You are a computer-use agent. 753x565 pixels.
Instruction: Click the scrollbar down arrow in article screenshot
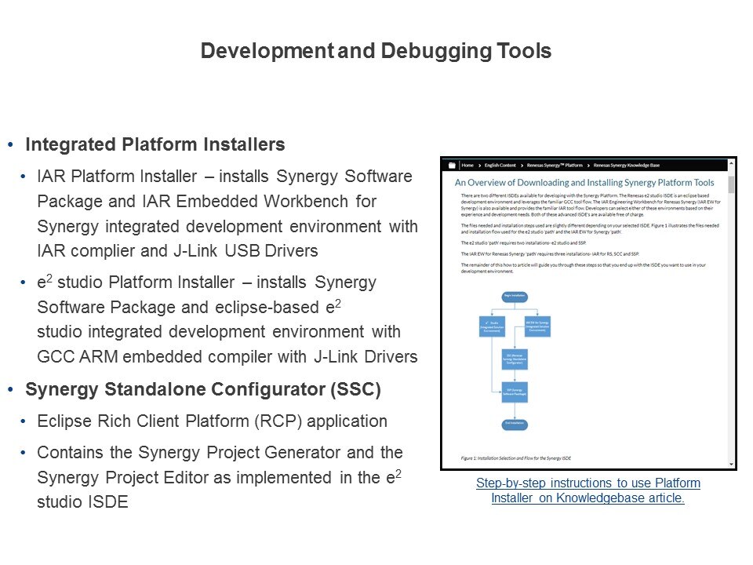coord(732,464)
